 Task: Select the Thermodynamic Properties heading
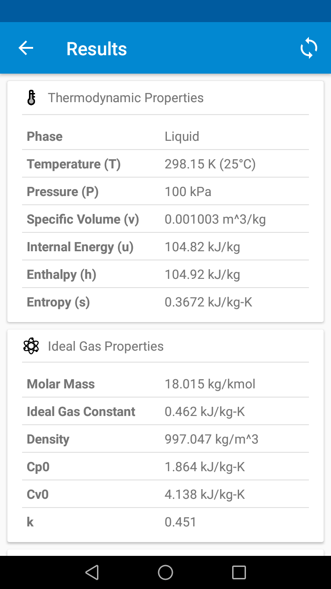click(x=126, y=98)
